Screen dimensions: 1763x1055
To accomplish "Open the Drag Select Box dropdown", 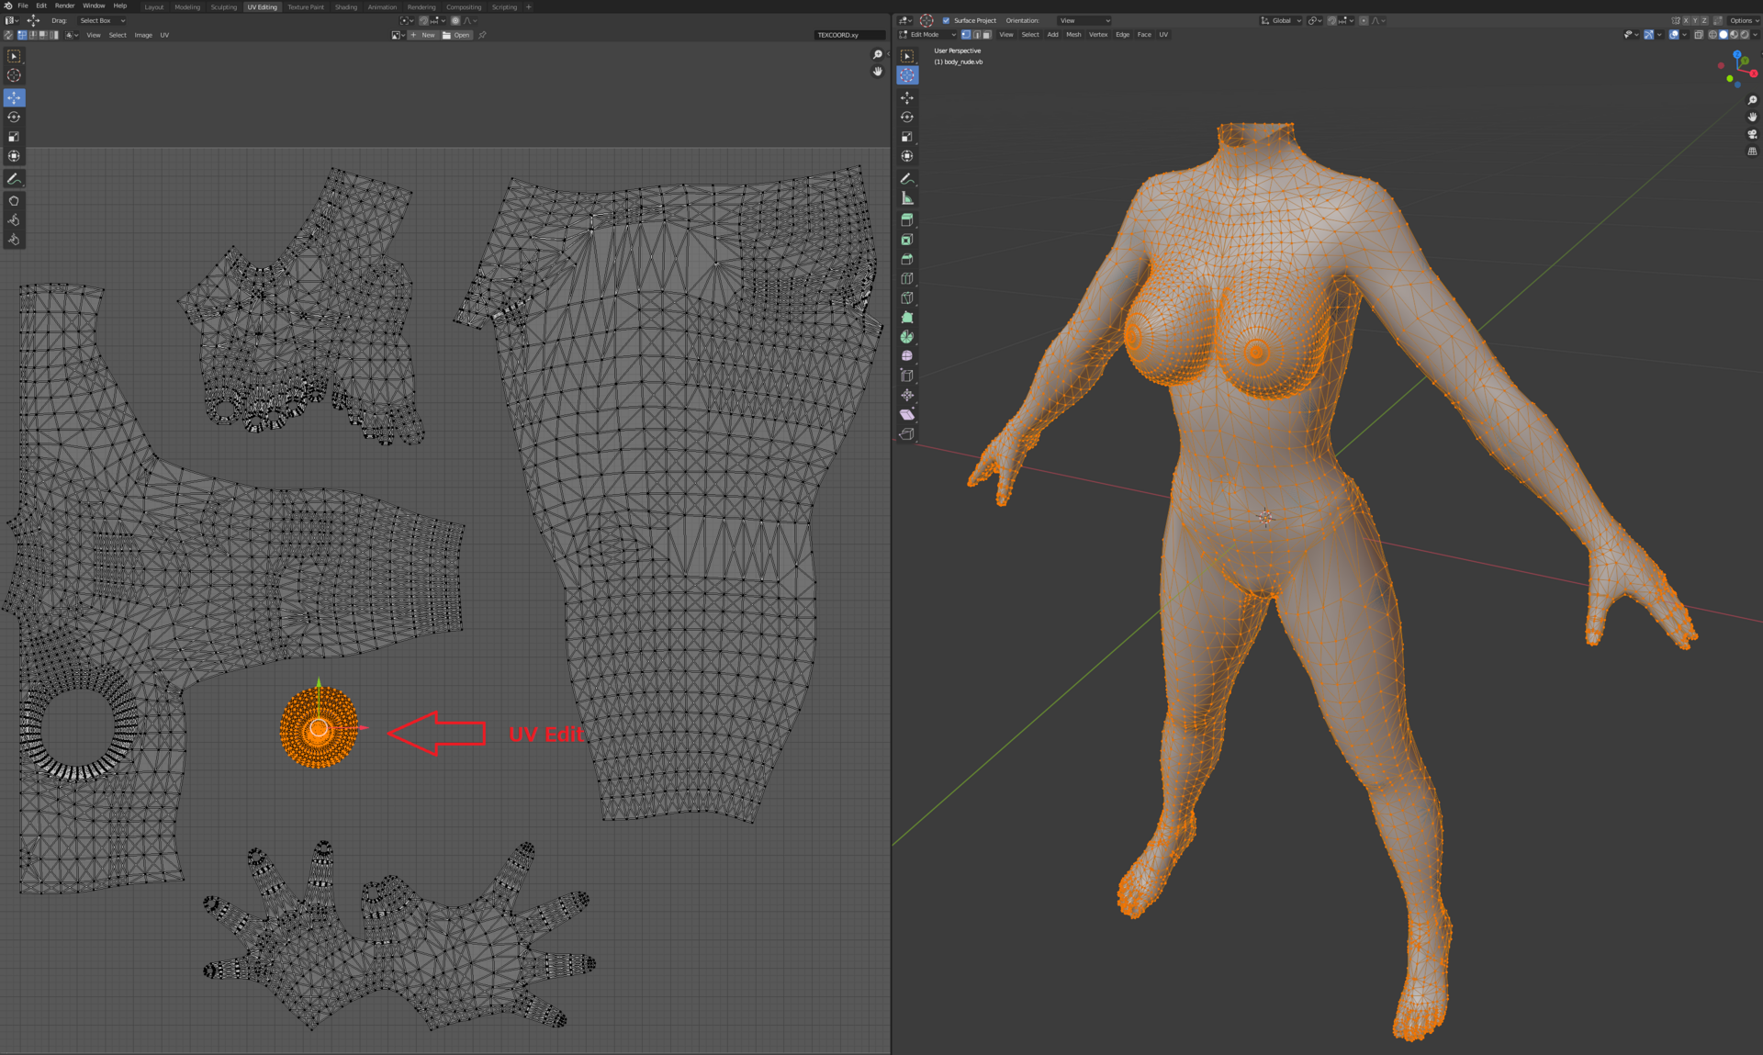I will pos(101,20).
